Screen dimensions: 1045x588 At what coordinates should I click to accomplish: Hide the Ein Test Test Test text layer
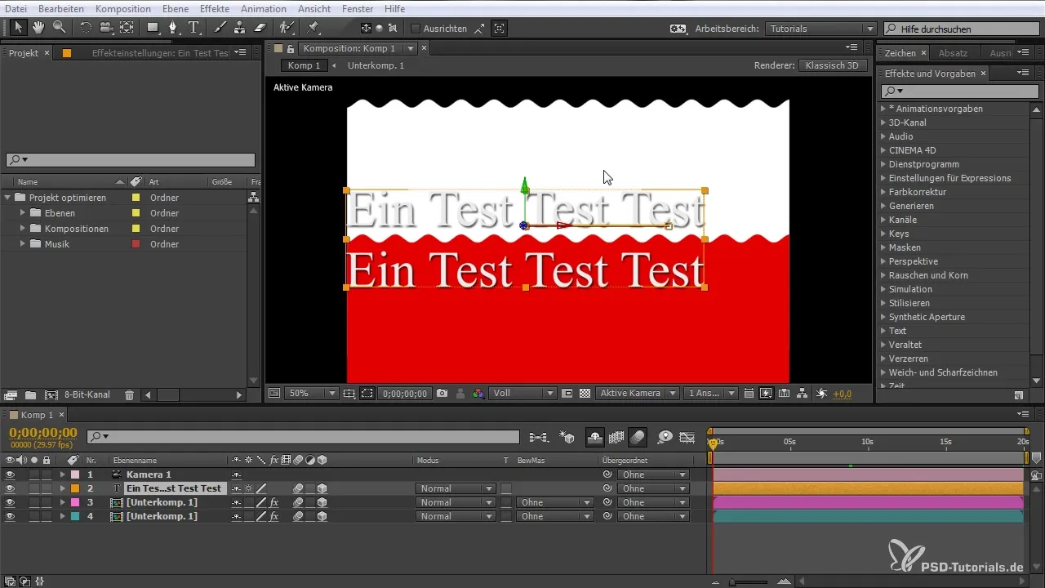[10, 488]
